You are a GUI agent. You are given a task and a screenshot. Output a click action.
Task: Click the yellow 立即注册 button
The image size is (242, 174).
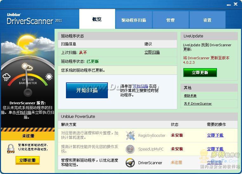[28, 160]
